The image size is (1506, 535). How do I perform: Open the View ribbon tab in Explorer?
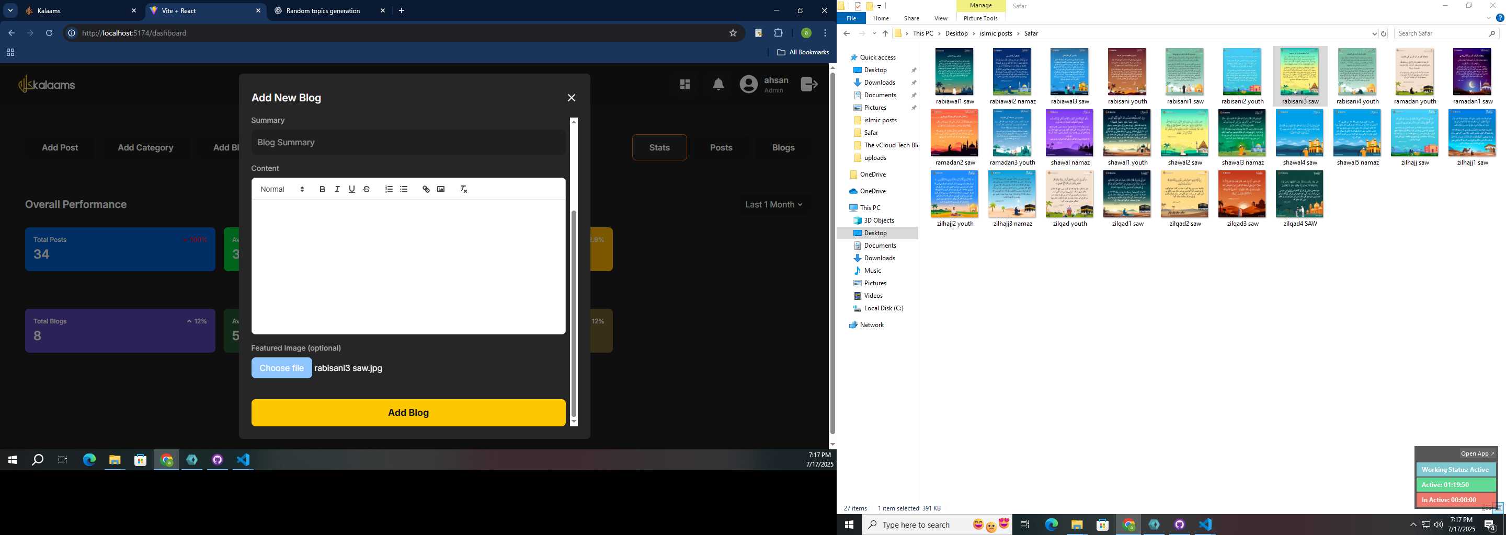coord(941,19)
